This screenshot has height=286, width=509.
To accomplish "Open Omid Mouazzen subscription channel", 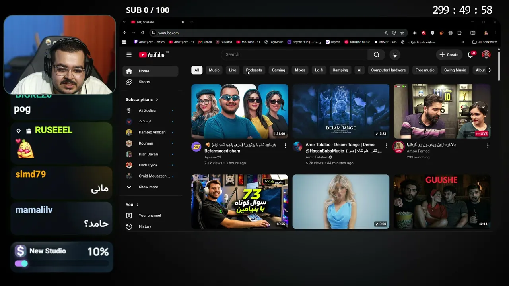I will (151, 176).
